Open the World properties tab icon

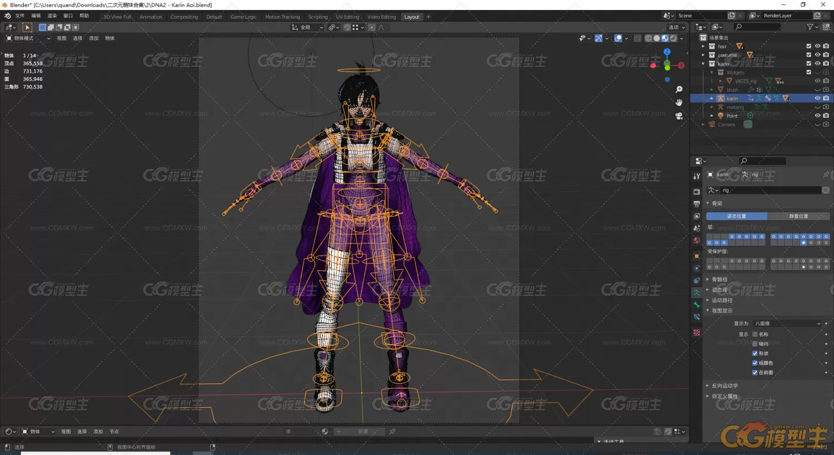point(697,241)
